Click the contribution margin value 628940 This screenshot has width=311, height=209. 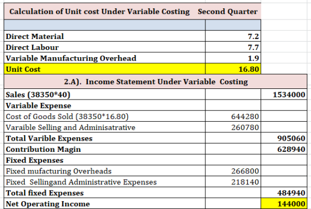coord(284,149)
